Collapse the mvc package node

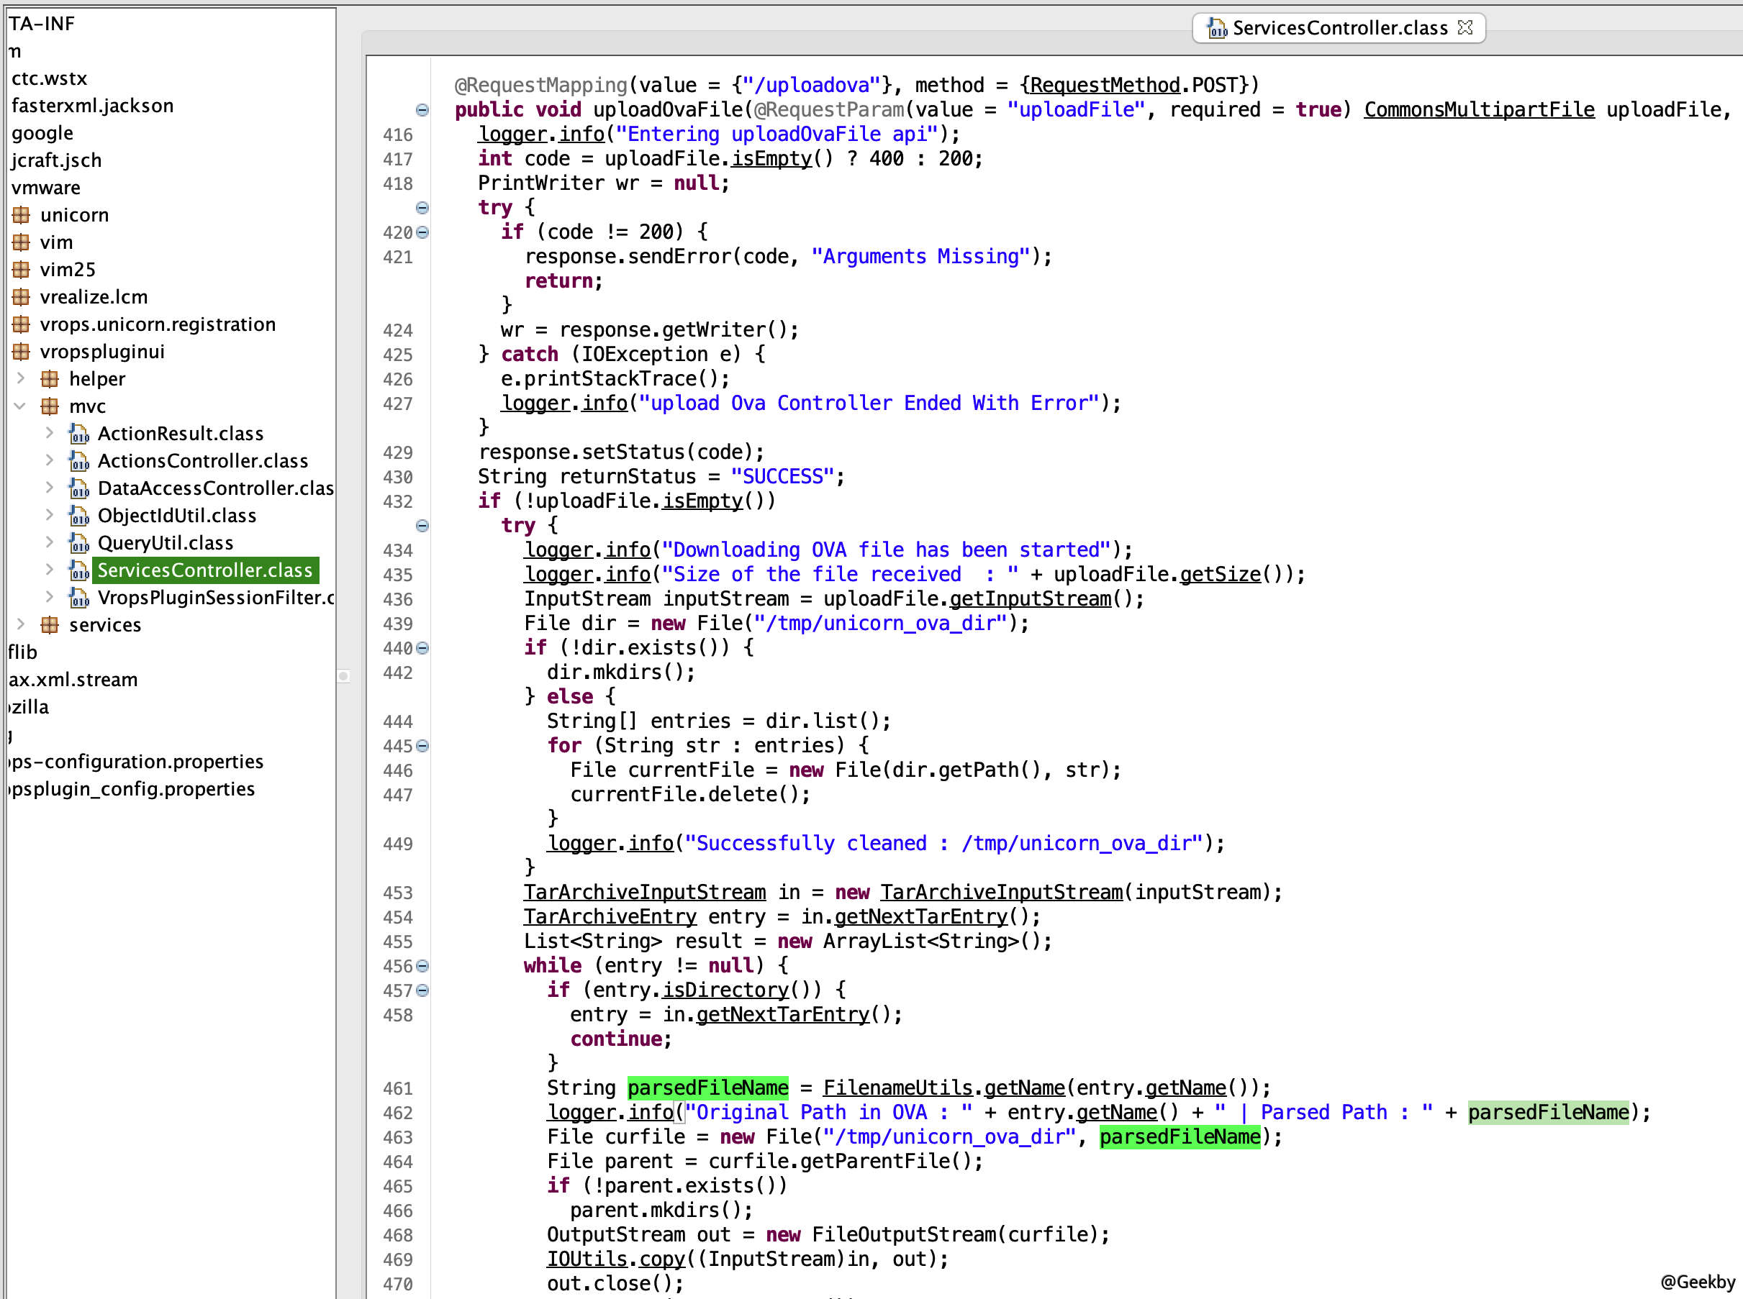20,406
